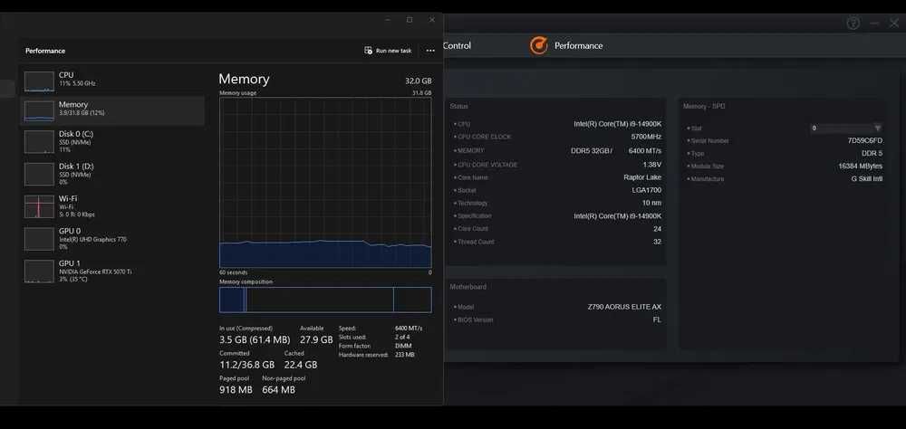This screenshot has width=906, height=429.
Task: Click the Module Size value 16384 MBytes
Action: 861,166
